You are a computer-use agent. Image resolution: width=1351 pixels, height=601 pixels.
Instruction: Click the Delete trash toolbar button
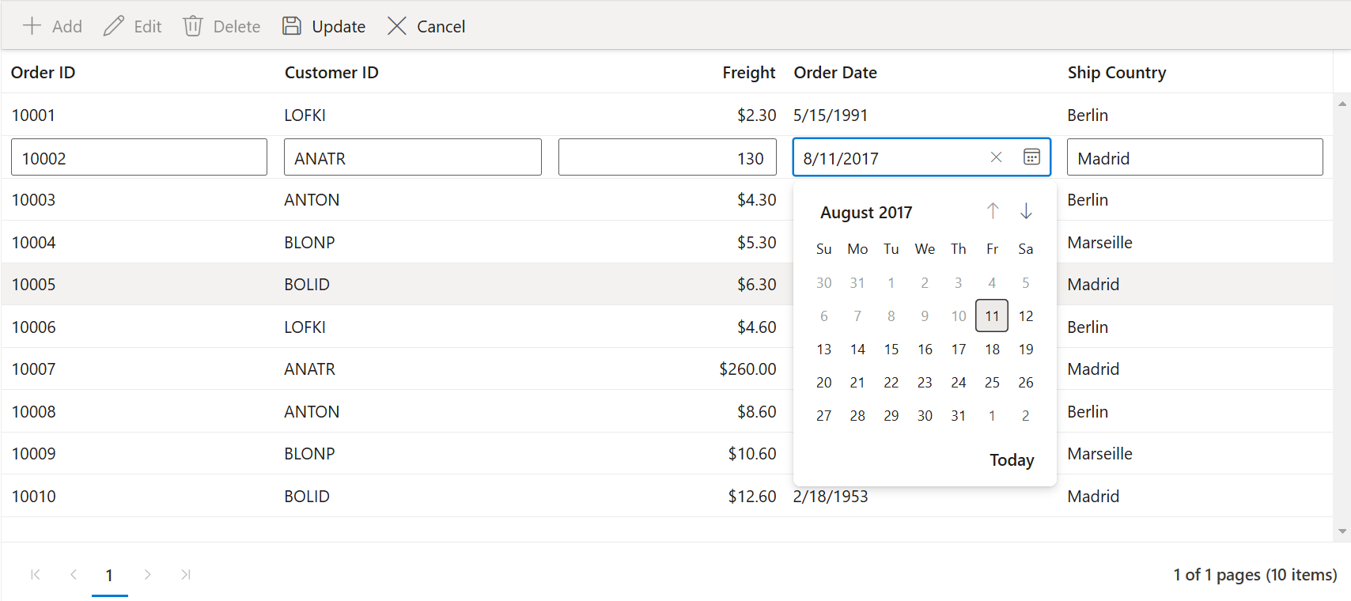click(x=221, y=26)
